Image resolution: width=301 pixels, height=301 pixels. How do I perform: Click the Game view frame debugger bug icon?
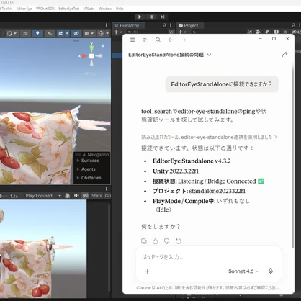pos(68,196)
